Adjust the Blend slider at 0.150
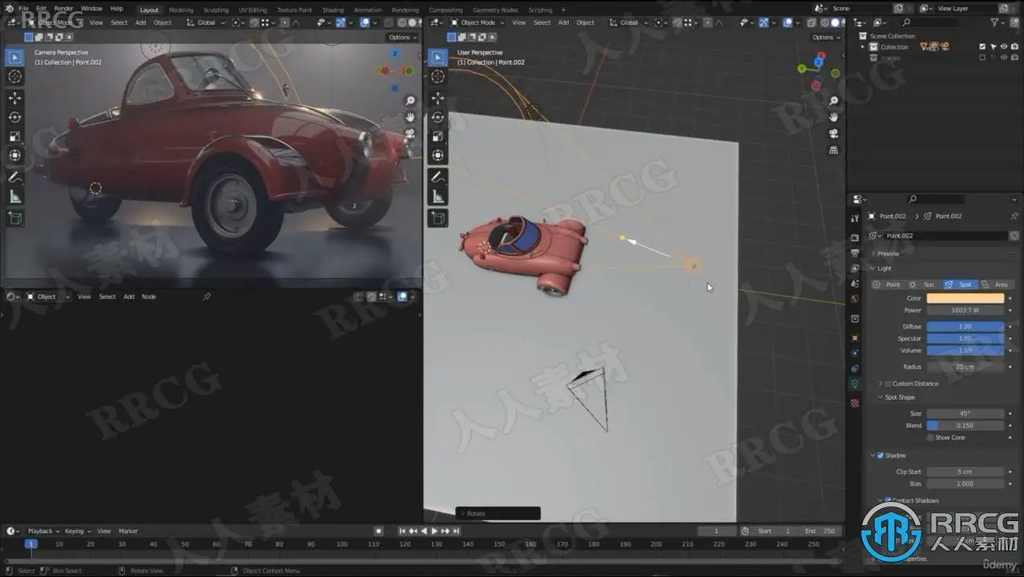The image size is (1024, 577). coord(965,426)
